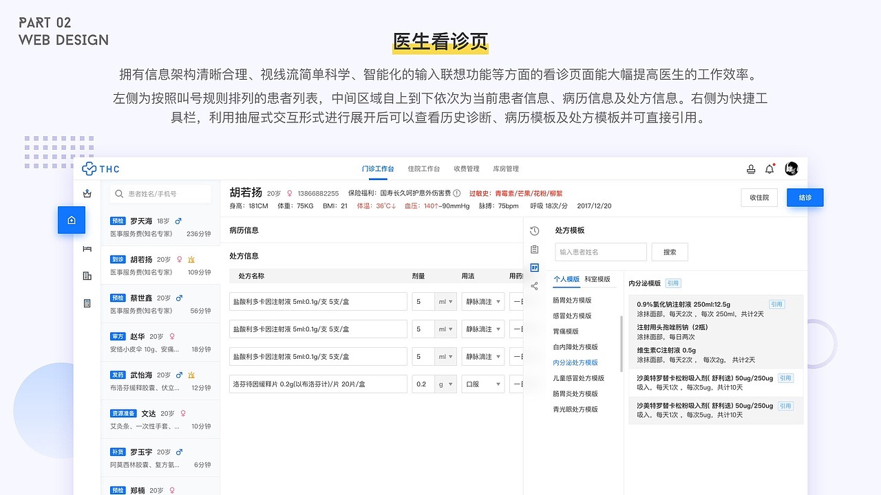
Task: Click the 预检 tag on 蔡世鑫's row
Action: 118,298
